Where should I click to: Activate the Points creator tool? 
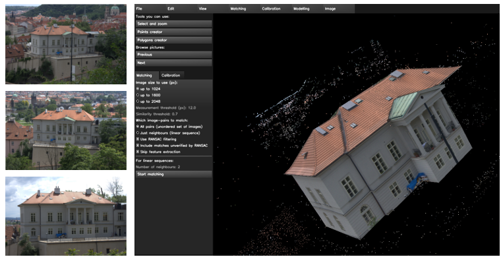[x=174, y=32]
